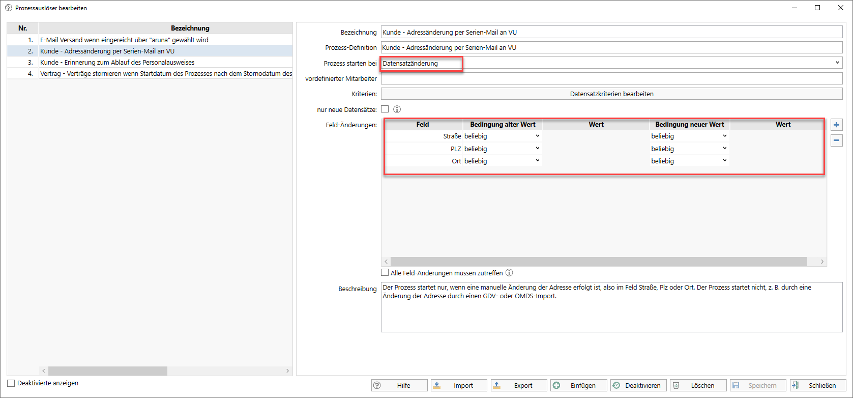
Task: Check 'Alle Feld-Änderungen müssen zutreffen'
Action: click(x=385, y=273)
